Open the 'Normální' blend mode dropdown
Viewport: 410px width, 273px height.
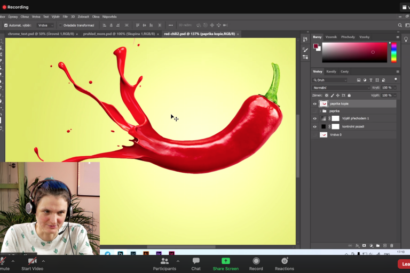click(x=341, y=87)
